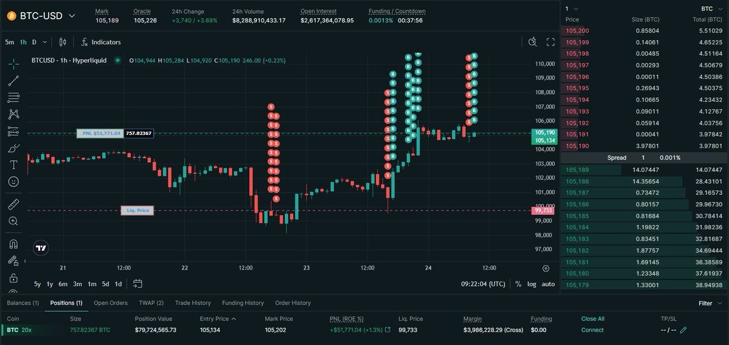Open the chart snapshot settings icon
729x345 pixels.
533,42
